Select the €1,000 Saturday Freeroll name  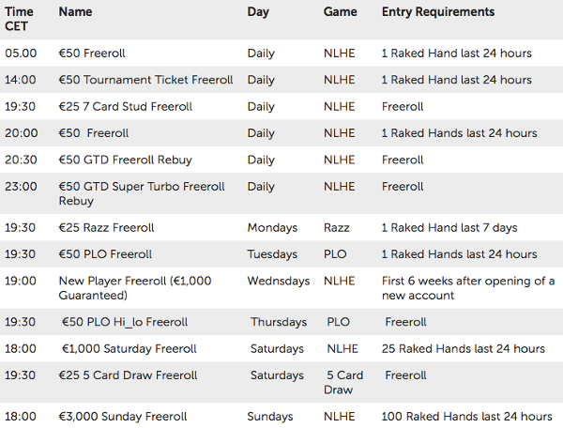(x=129, y=348)
